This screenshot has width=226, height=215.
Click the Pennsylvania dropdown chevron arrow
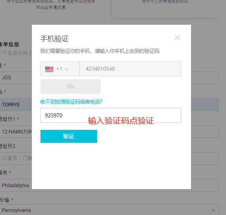click(213, 210)
